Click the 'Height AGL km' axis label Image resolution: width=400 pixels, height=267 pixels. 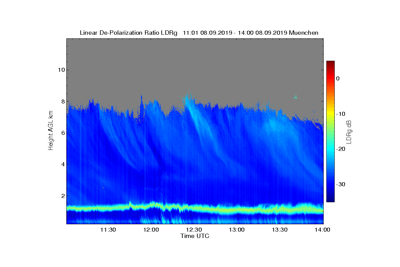[51, 131]
